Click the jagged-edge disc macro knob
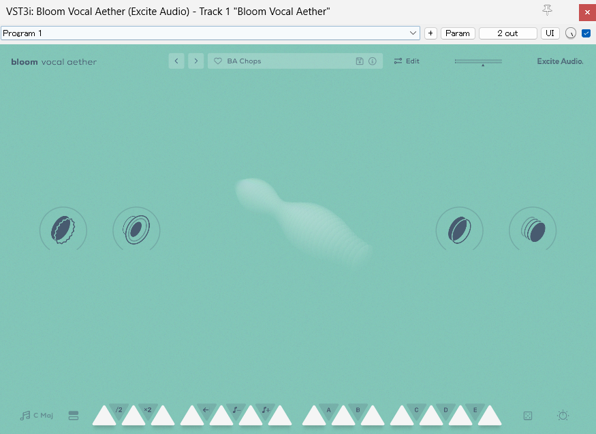 coord(63,230)
